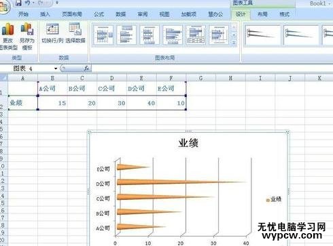The width and height of the screenshot is (333, 246).
Task: Select cell containing E公司 in row 1
Action: 171,89
